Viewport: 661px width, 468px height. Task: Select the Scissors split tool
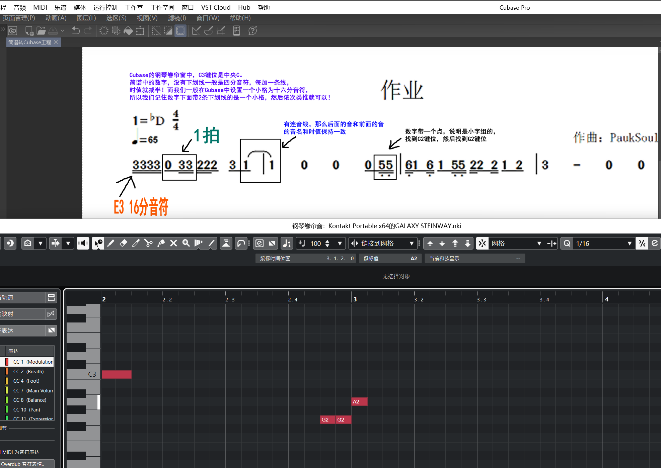click(x=148, y=243)
